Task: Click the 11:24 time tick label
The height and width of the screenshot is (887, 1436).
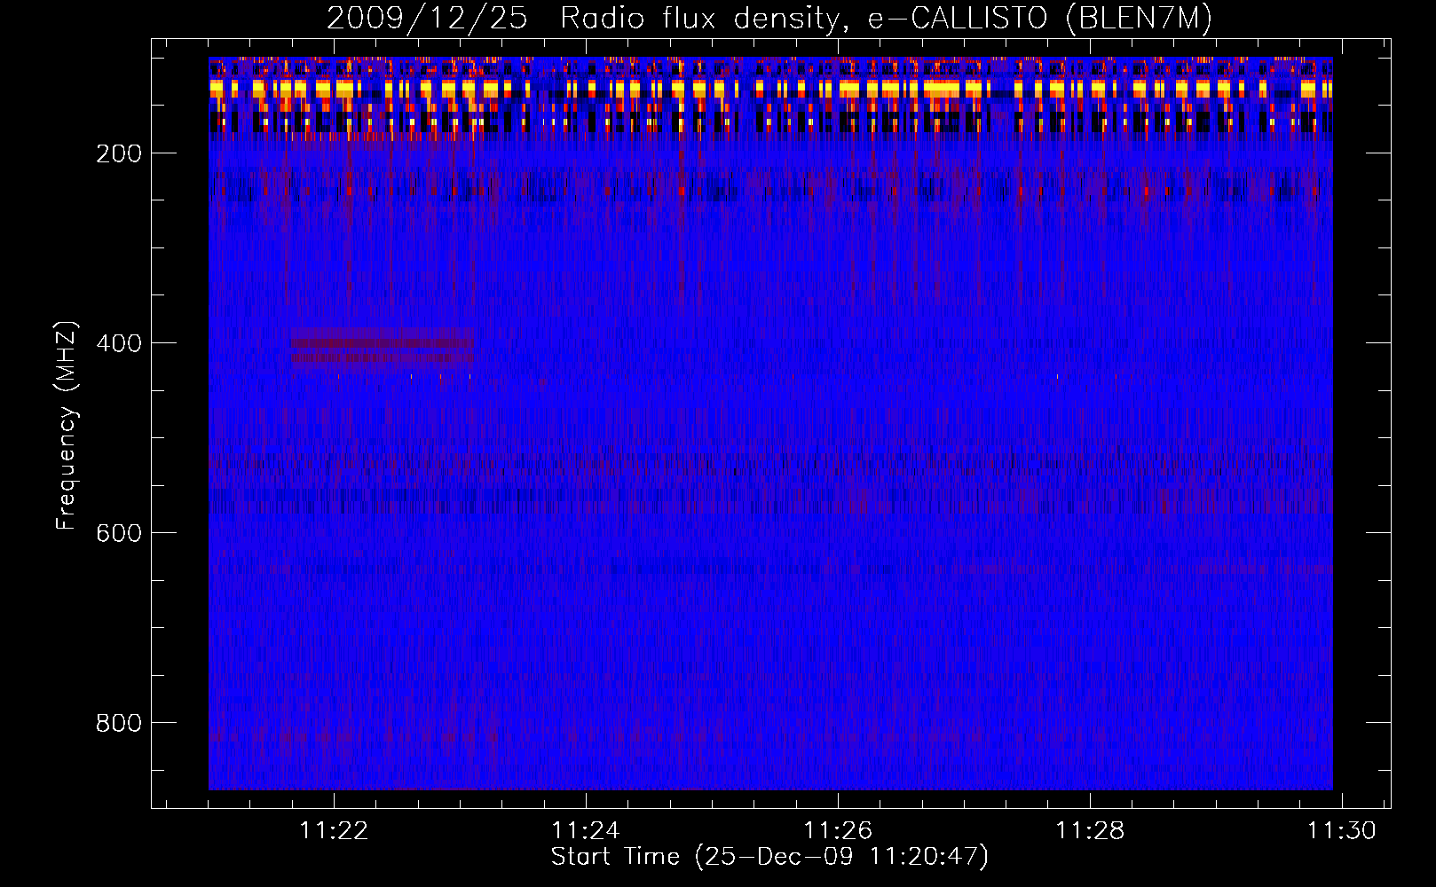Action: coord(586,831)
